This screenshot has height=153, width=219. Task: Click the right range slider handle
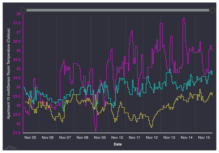212,10
